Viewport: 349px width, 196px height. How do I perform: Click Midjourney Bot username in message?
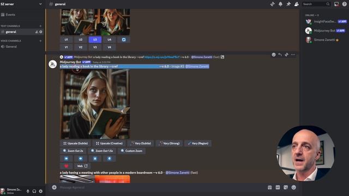point(70,62)
